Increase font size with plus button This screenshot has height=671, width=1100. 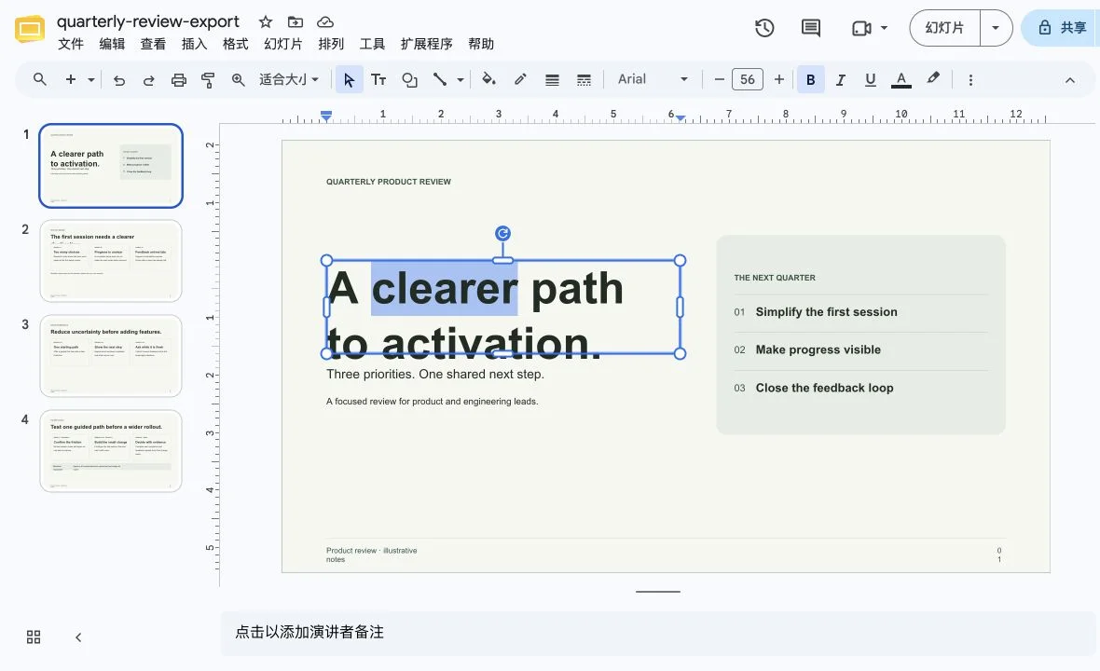pyautogui.click(x=778, y=80)
